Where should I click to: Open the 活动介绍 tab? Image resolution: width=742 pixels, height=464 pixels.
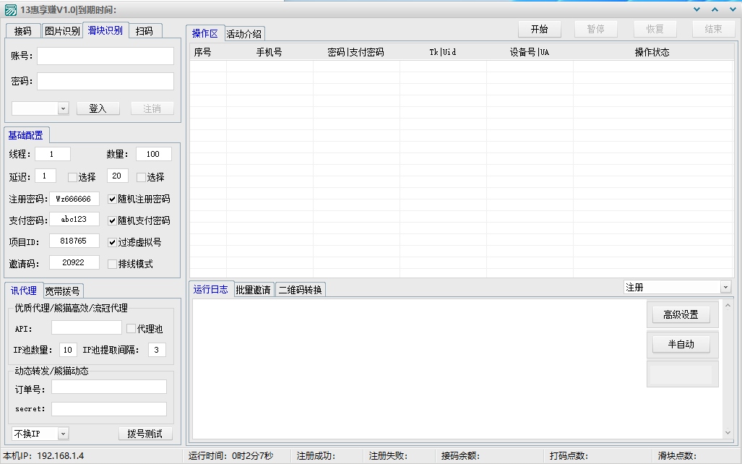[x=244, y=34]
